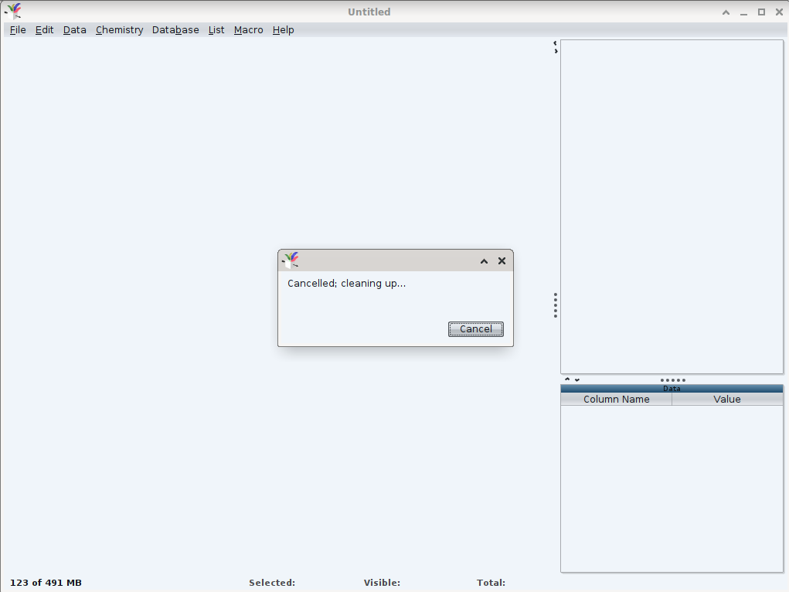Close the 'Cancelled; cleaning up' dialog
This screenshot has height=592, width=789.
(502, 261)
